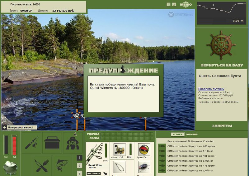
Task: Open the knife and fork food icon
Action: [42, 165]
